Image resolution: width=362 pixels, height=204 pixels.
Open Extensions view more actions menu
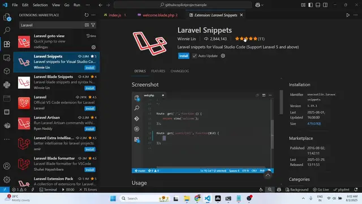tap(93, 15)
